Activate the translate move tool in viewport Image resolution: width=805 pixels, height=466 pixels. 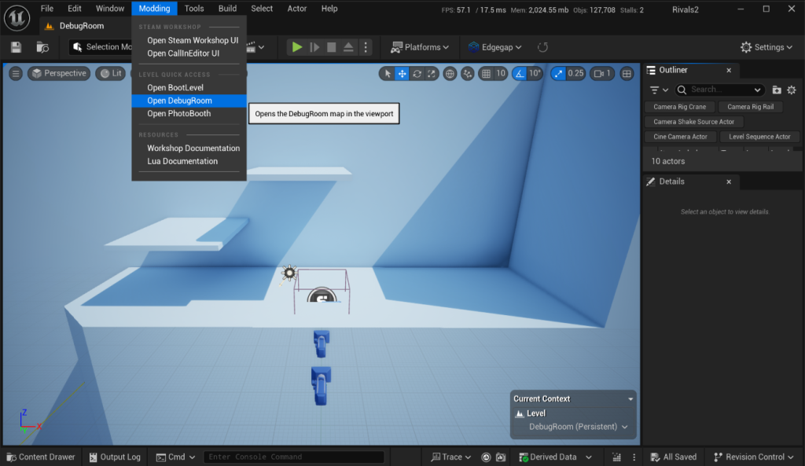[402, 74]
